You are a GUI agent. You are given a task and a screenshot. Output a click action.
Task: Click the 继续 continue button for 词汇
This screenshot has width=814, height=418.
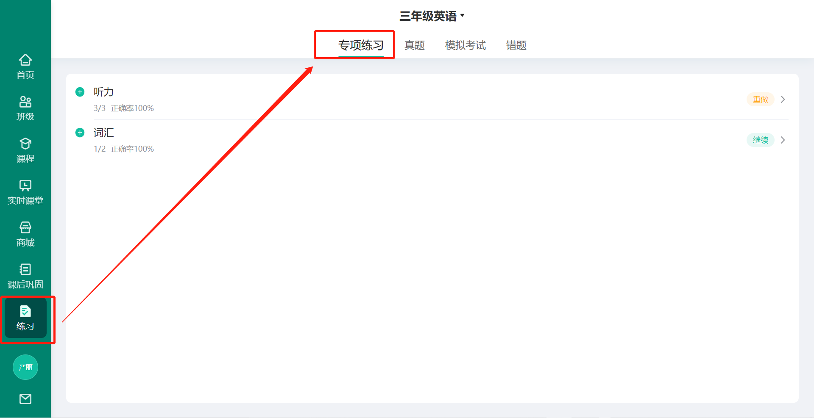pos(761,140)
